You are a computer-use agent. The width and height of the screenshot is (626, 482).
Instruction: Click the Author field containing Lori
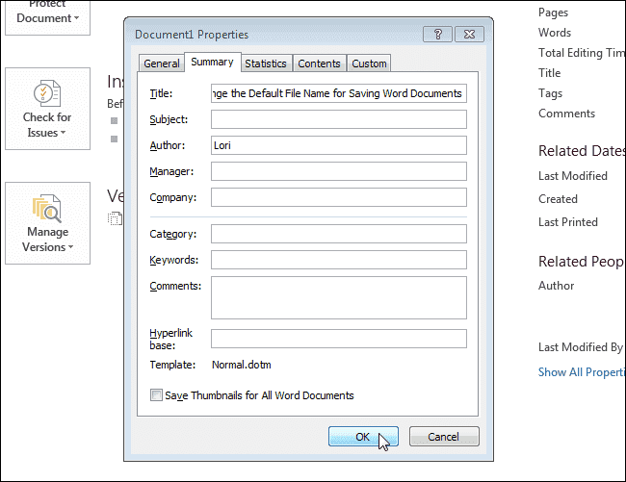[x=338, y=145]
